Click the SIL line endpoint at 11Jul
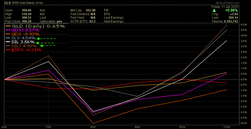This screenshot has width=251, height=129. (227, 40)
